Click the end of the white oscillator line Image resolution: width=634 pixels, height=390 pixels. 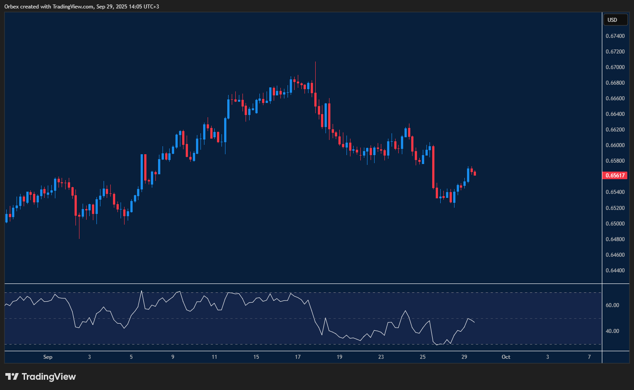coord(474,322)
